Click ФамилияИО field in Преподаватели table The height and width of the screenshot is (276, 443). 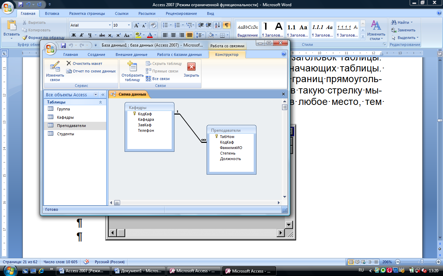(x=231, y=148)
